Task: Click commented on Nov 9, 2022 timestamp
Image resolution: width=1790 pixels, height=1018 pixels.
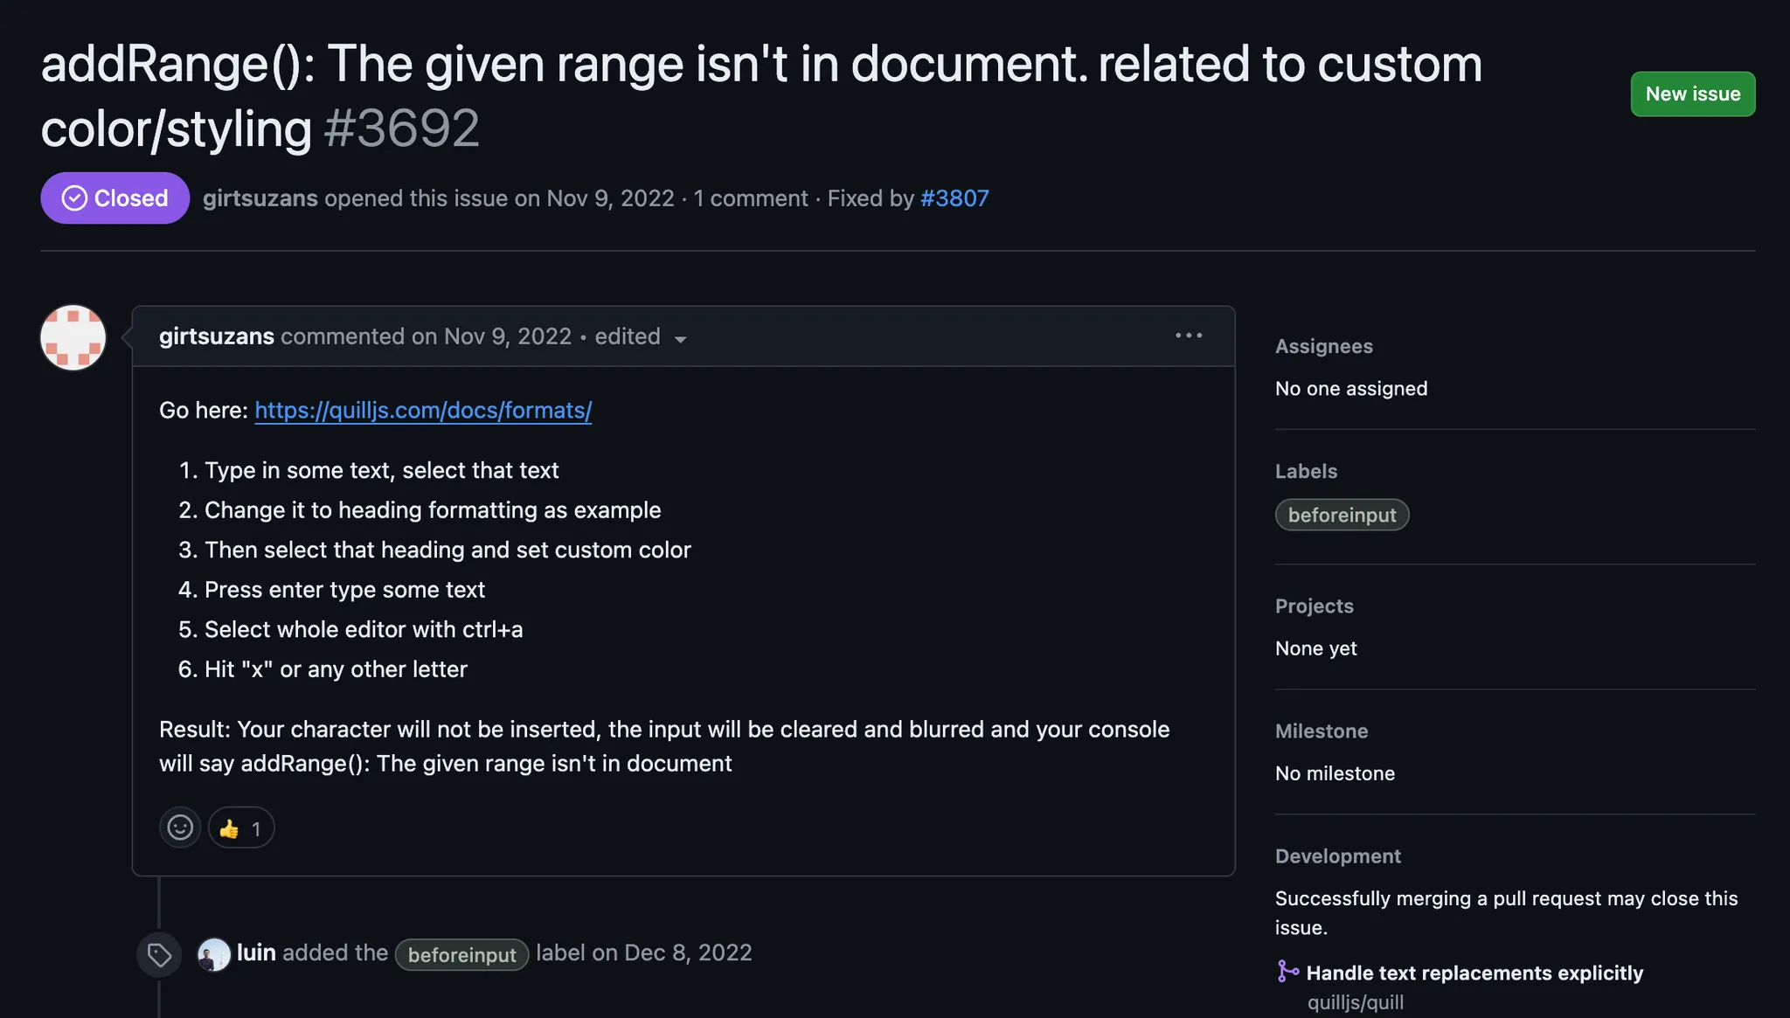Action: (x=508, y=336)
